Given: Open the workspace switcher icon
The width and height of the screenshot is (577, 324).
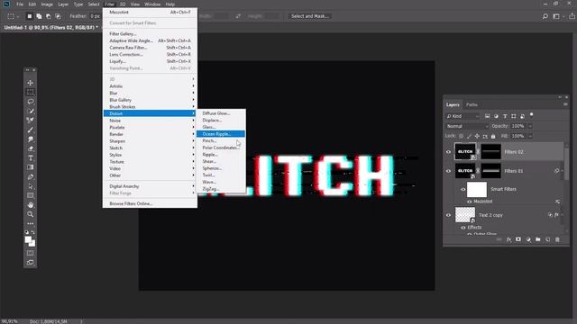Looking at the screenshot, I should click(x=556, y=16).
